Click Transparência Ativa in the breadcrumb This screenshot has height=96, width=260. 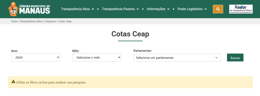click(x=31, y=21)
